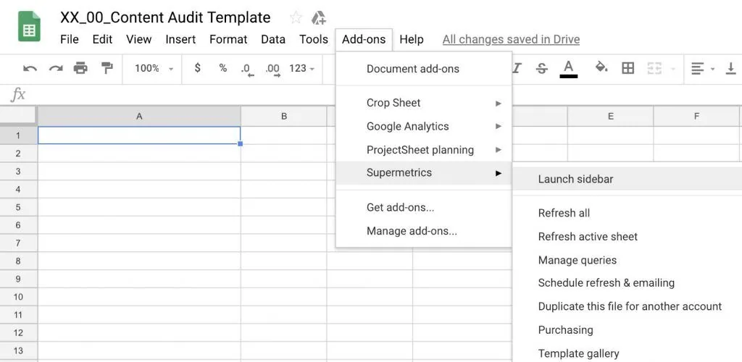This screenshot has width=742, height=362.
Task: Toggle italic formatting
Action: point(516,69)
